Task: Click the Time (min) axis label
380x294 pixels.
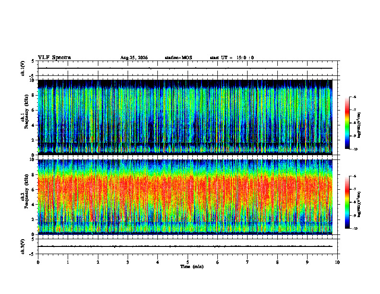Action: click(192, 267)
